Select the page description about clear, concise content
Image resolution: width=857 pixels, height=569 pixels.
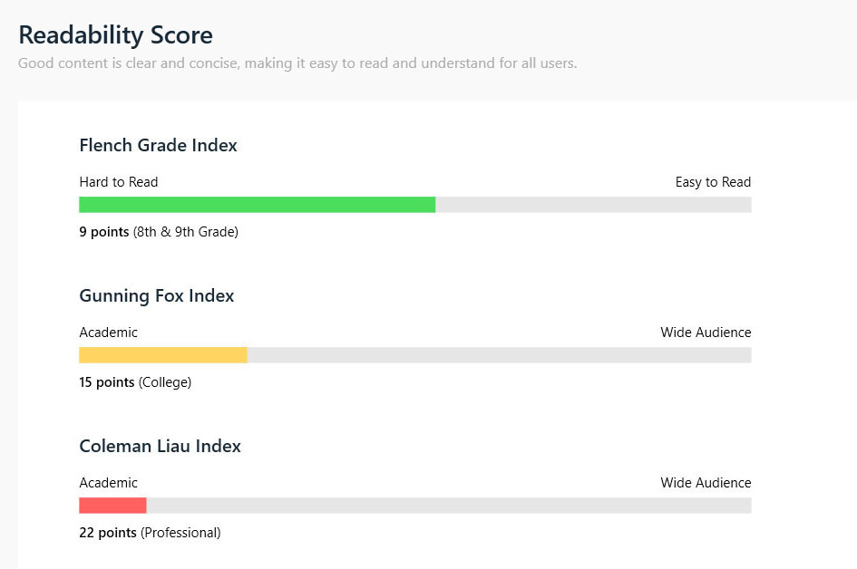click(297, 63)
